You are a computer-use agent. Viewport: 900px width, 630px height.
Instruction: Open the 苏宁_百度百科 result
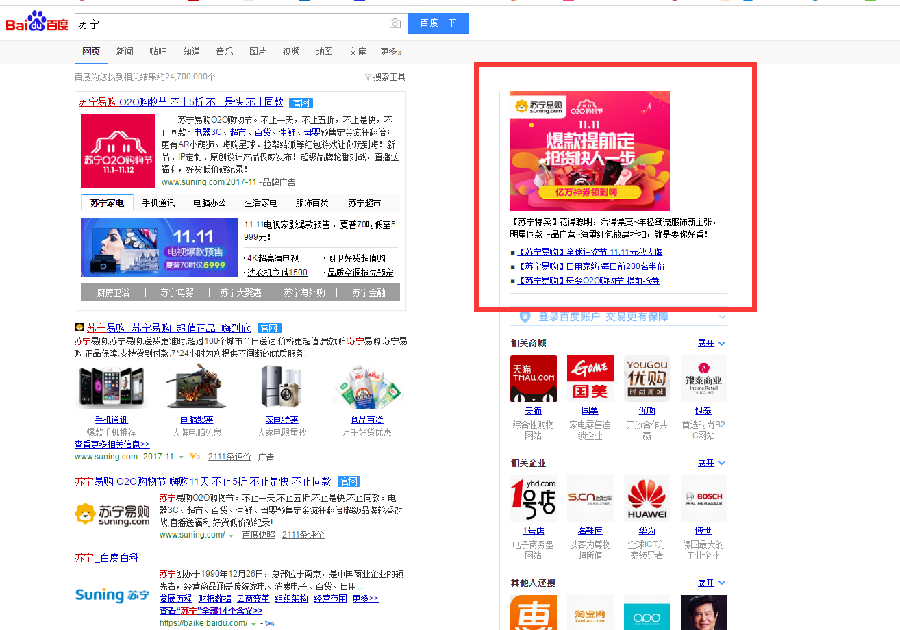(x=107, y=557)
